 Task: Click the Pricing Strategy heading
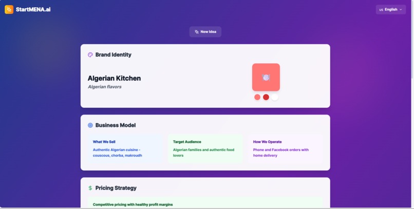point(116,188)
